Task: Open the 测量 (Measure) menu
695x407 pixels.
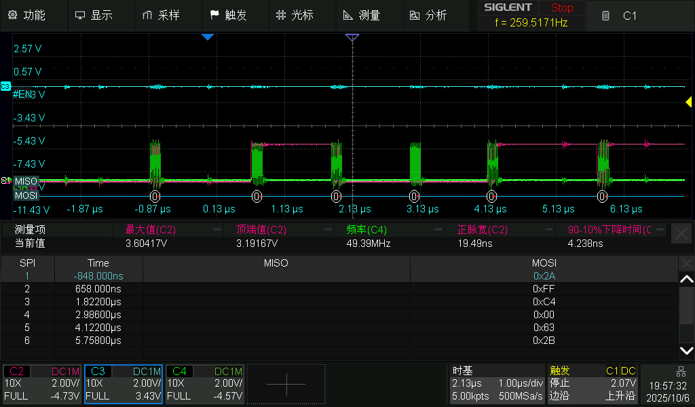Action: point(362,15)
